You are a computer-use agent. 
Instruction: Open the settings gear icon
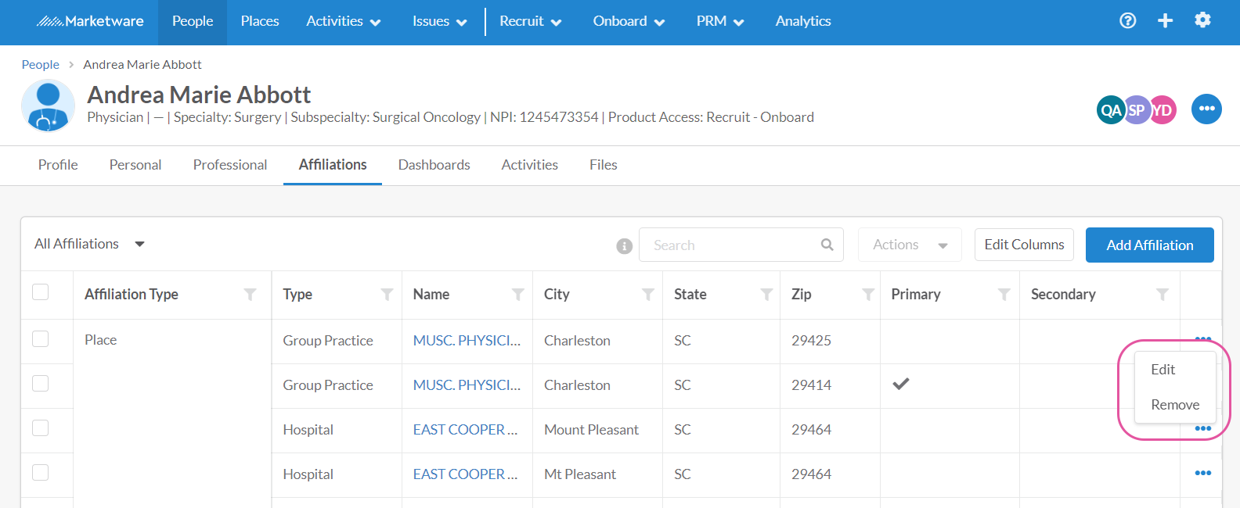1202,20
